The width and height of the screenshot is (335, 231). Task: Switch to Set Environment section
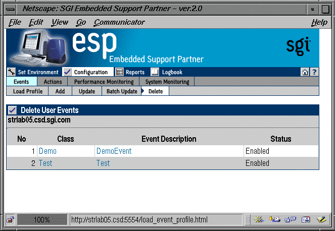38,72
